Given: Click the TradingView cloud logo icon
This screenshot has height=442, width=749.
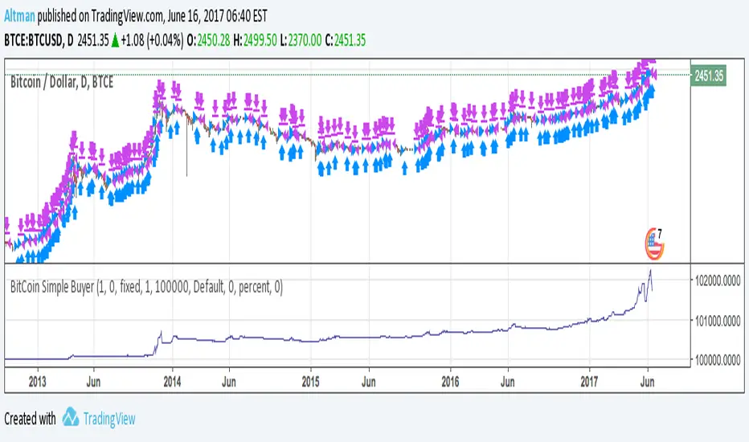Looking at the screenshot, I should (71, 418).
